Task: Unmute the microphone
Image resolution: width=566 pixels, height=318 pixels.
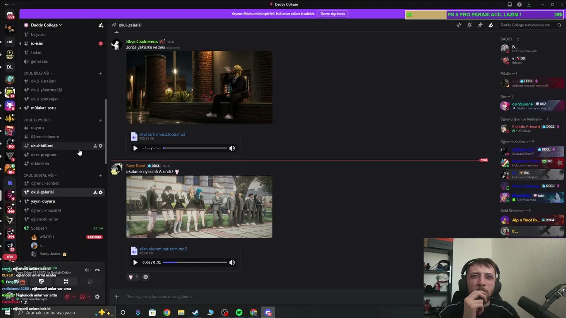Action: (x=67, y=297)
